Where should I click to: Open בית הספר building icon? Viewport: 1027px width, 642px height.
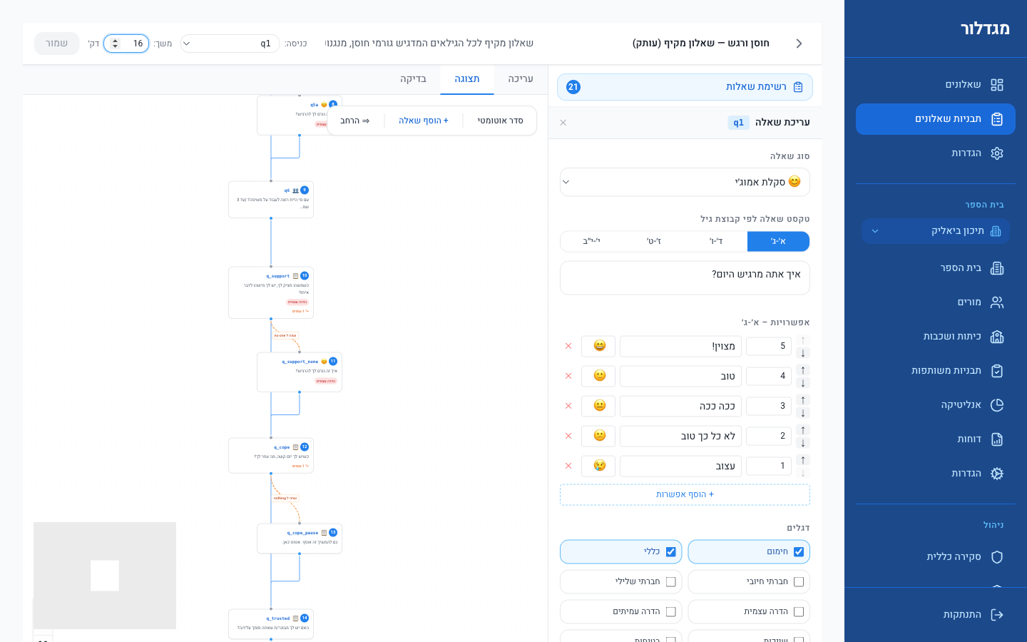click(997, 268)
